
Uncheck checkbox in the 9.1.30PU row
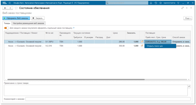[x=142, y=42]
